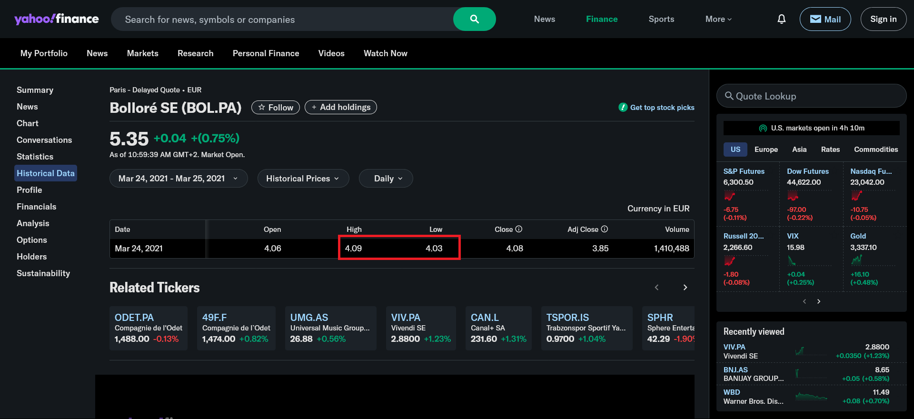Open the Daily frequency dropdown
Screen dimensions: 914x419
[x=386, y=179]
